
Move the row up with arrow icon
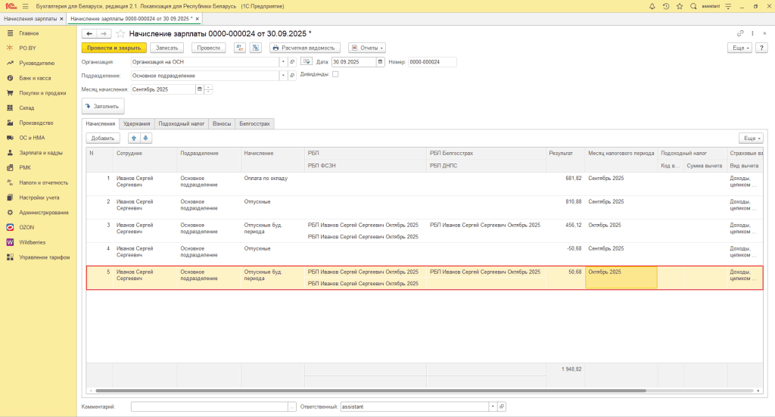click(134, 138)
